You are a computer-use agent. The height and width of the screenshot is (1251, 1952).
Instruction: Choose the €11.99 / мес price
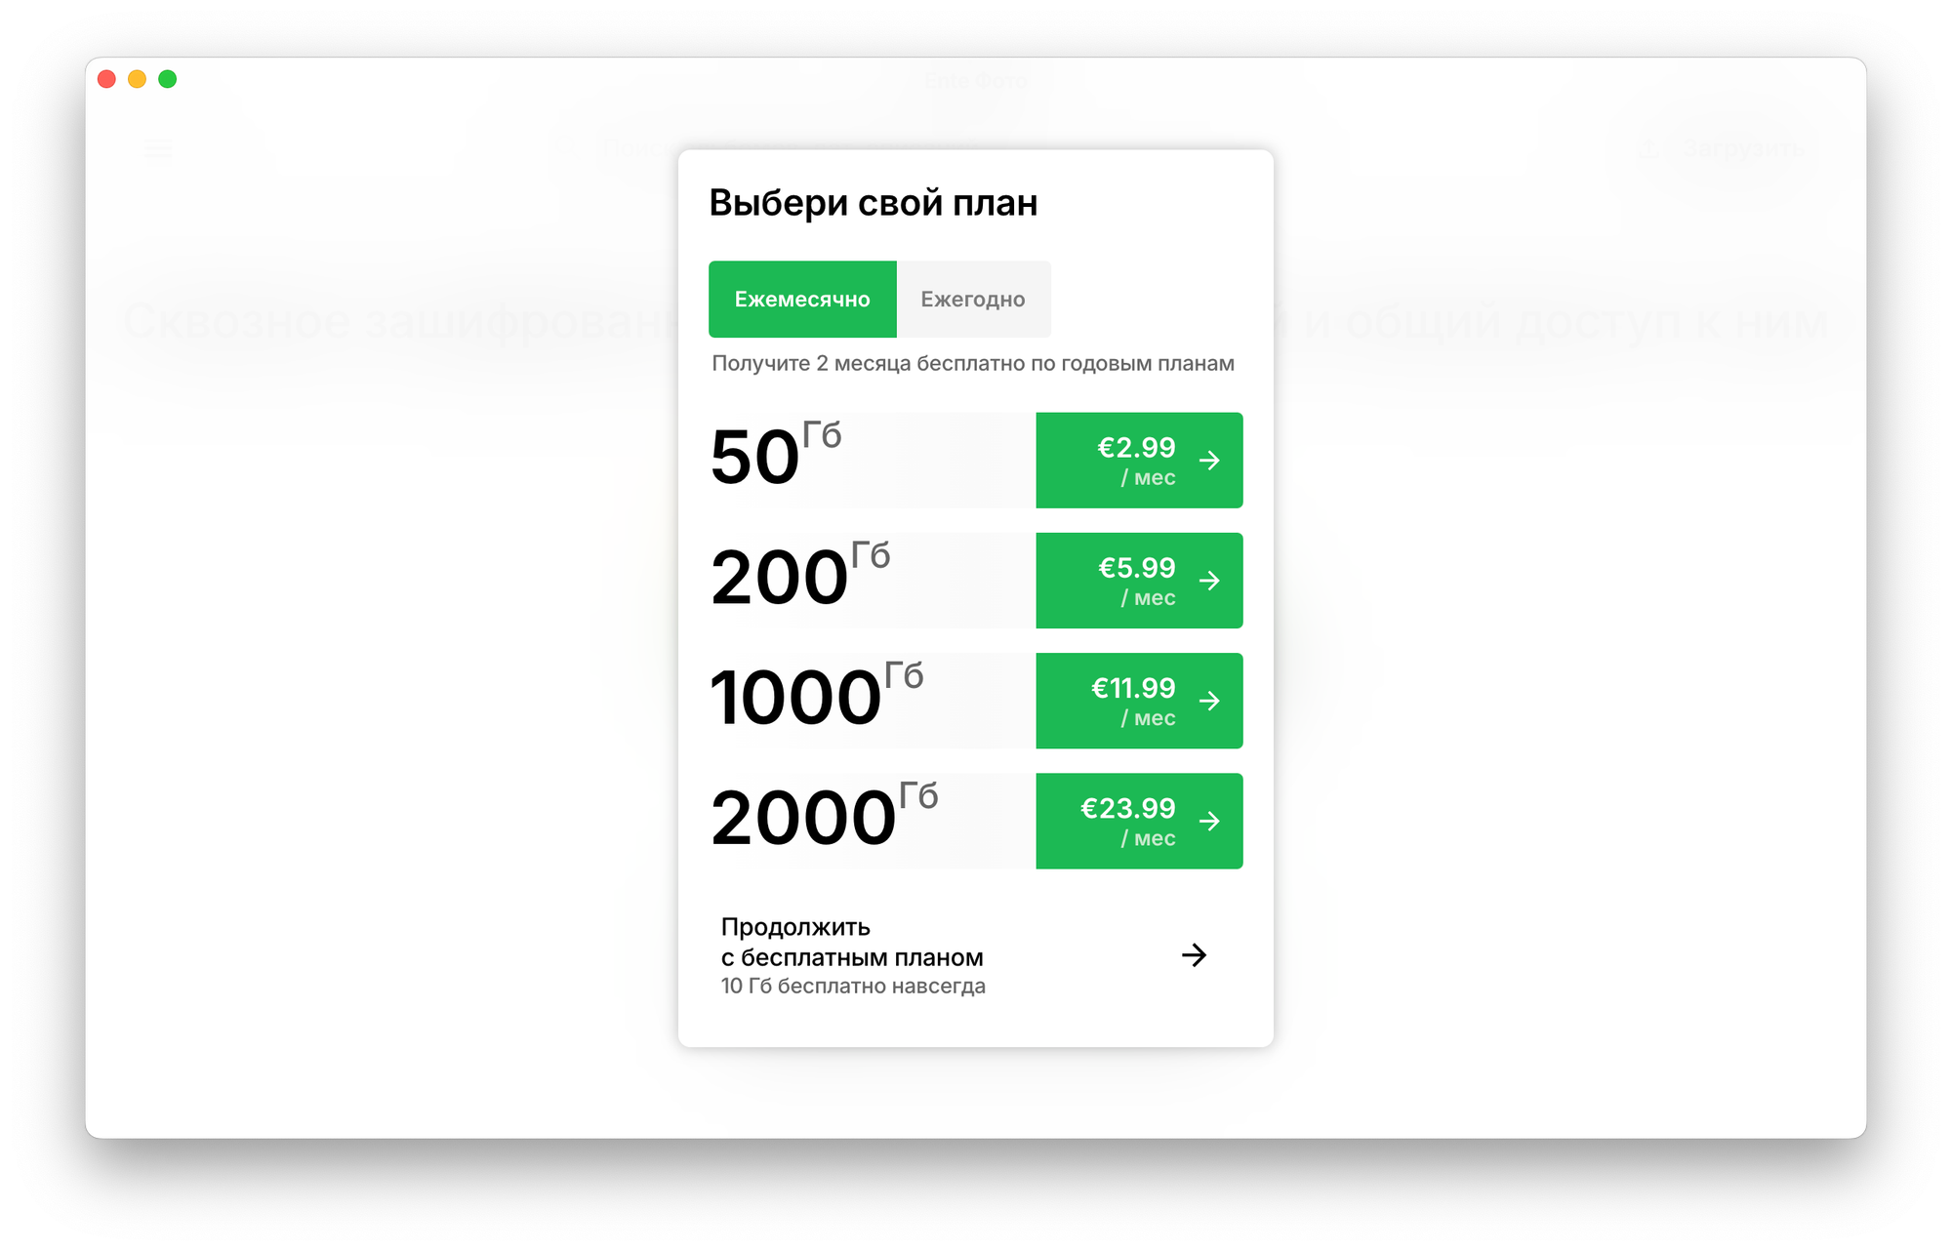point(1132,701)
